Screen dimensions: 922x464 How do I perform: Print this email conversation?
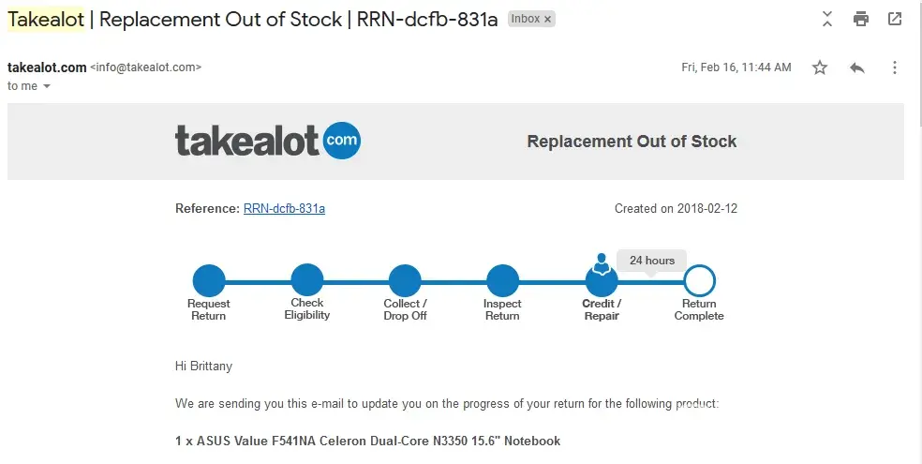click(x=860, y=19)
